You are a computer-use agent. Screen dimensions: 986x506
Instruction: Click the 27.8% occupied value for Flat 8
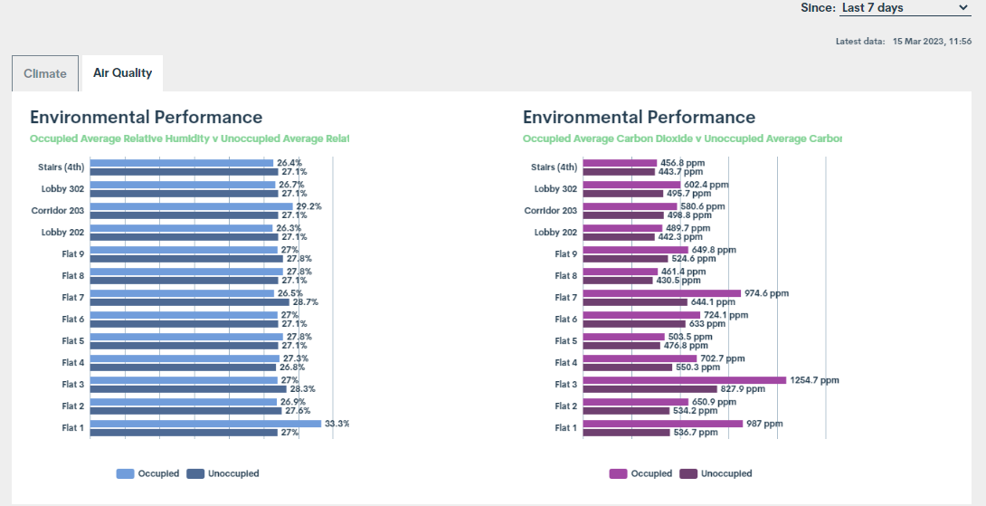click(x=299, y=272)
